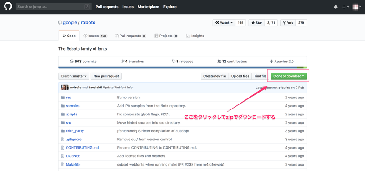Open m4rc1e author link
This screenshot has height=171, width=365.
pyautogui.click(x=76, y=88)
